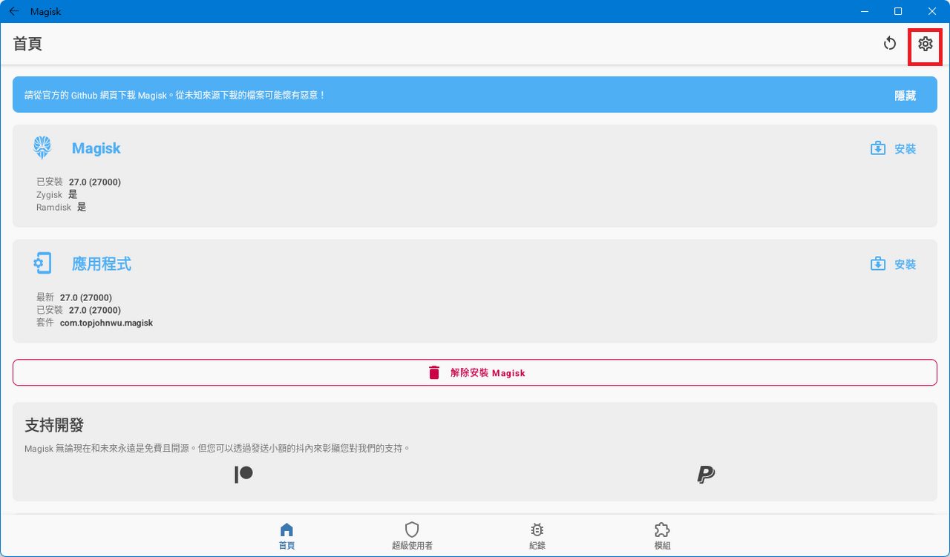Switch to the 首頁 home tab
Image resolution: width=950 pixels, height=557 pixels.
286,536
